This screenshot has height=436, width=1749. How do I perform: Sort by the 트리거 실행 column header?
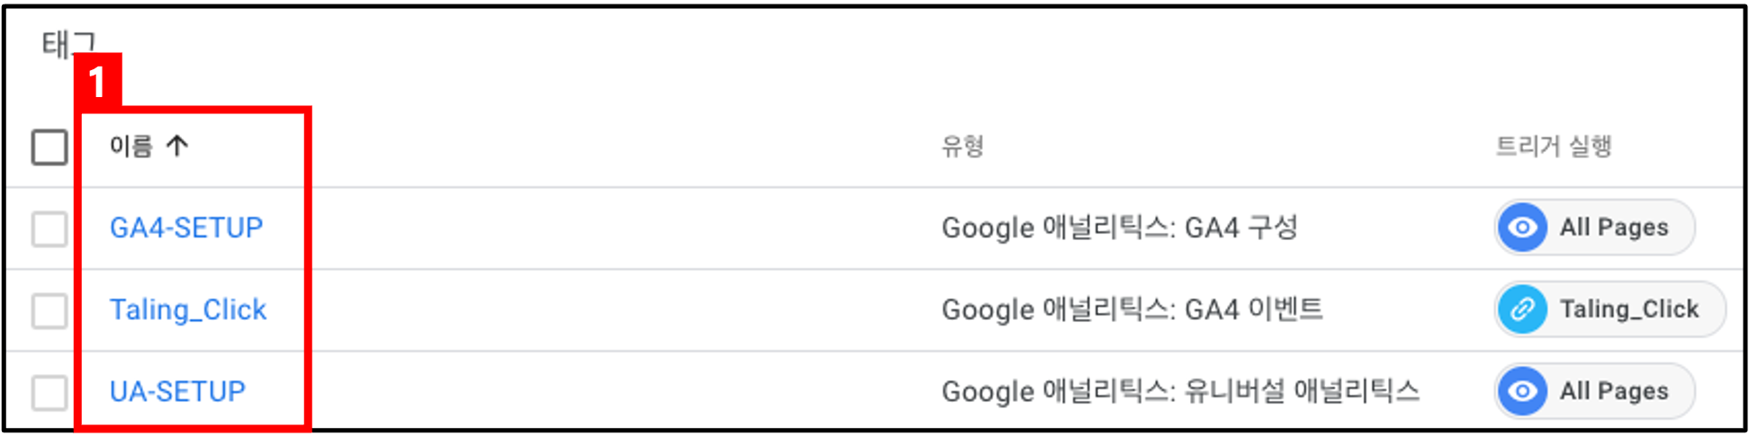[x=1554, y=146]
